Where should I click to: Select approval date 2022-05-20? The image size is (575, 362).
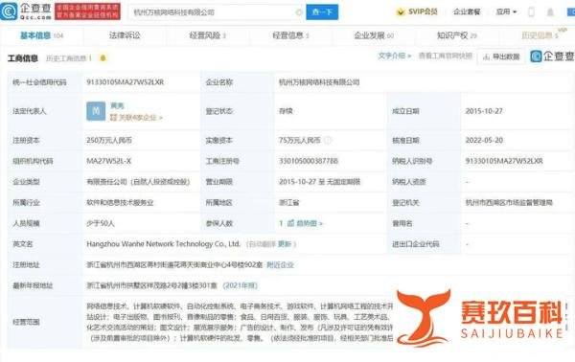coord(484,141)
